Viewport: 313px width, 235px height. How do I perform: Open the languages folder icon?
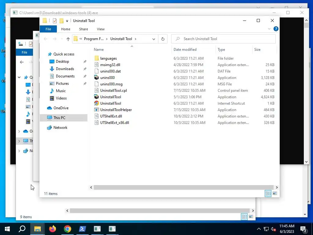point(96,58)
